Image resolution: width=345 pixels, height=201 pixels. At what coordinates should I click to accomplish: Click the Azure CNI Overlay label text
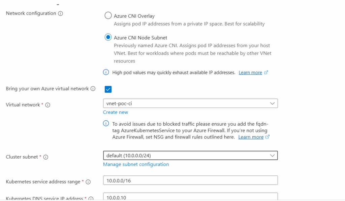tap(134, 16)
